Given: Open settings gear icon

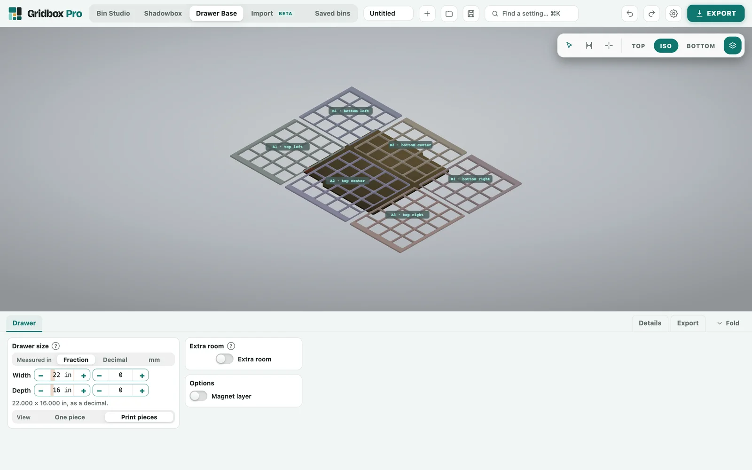Looking at the screenshot, I should coord(674,14).
